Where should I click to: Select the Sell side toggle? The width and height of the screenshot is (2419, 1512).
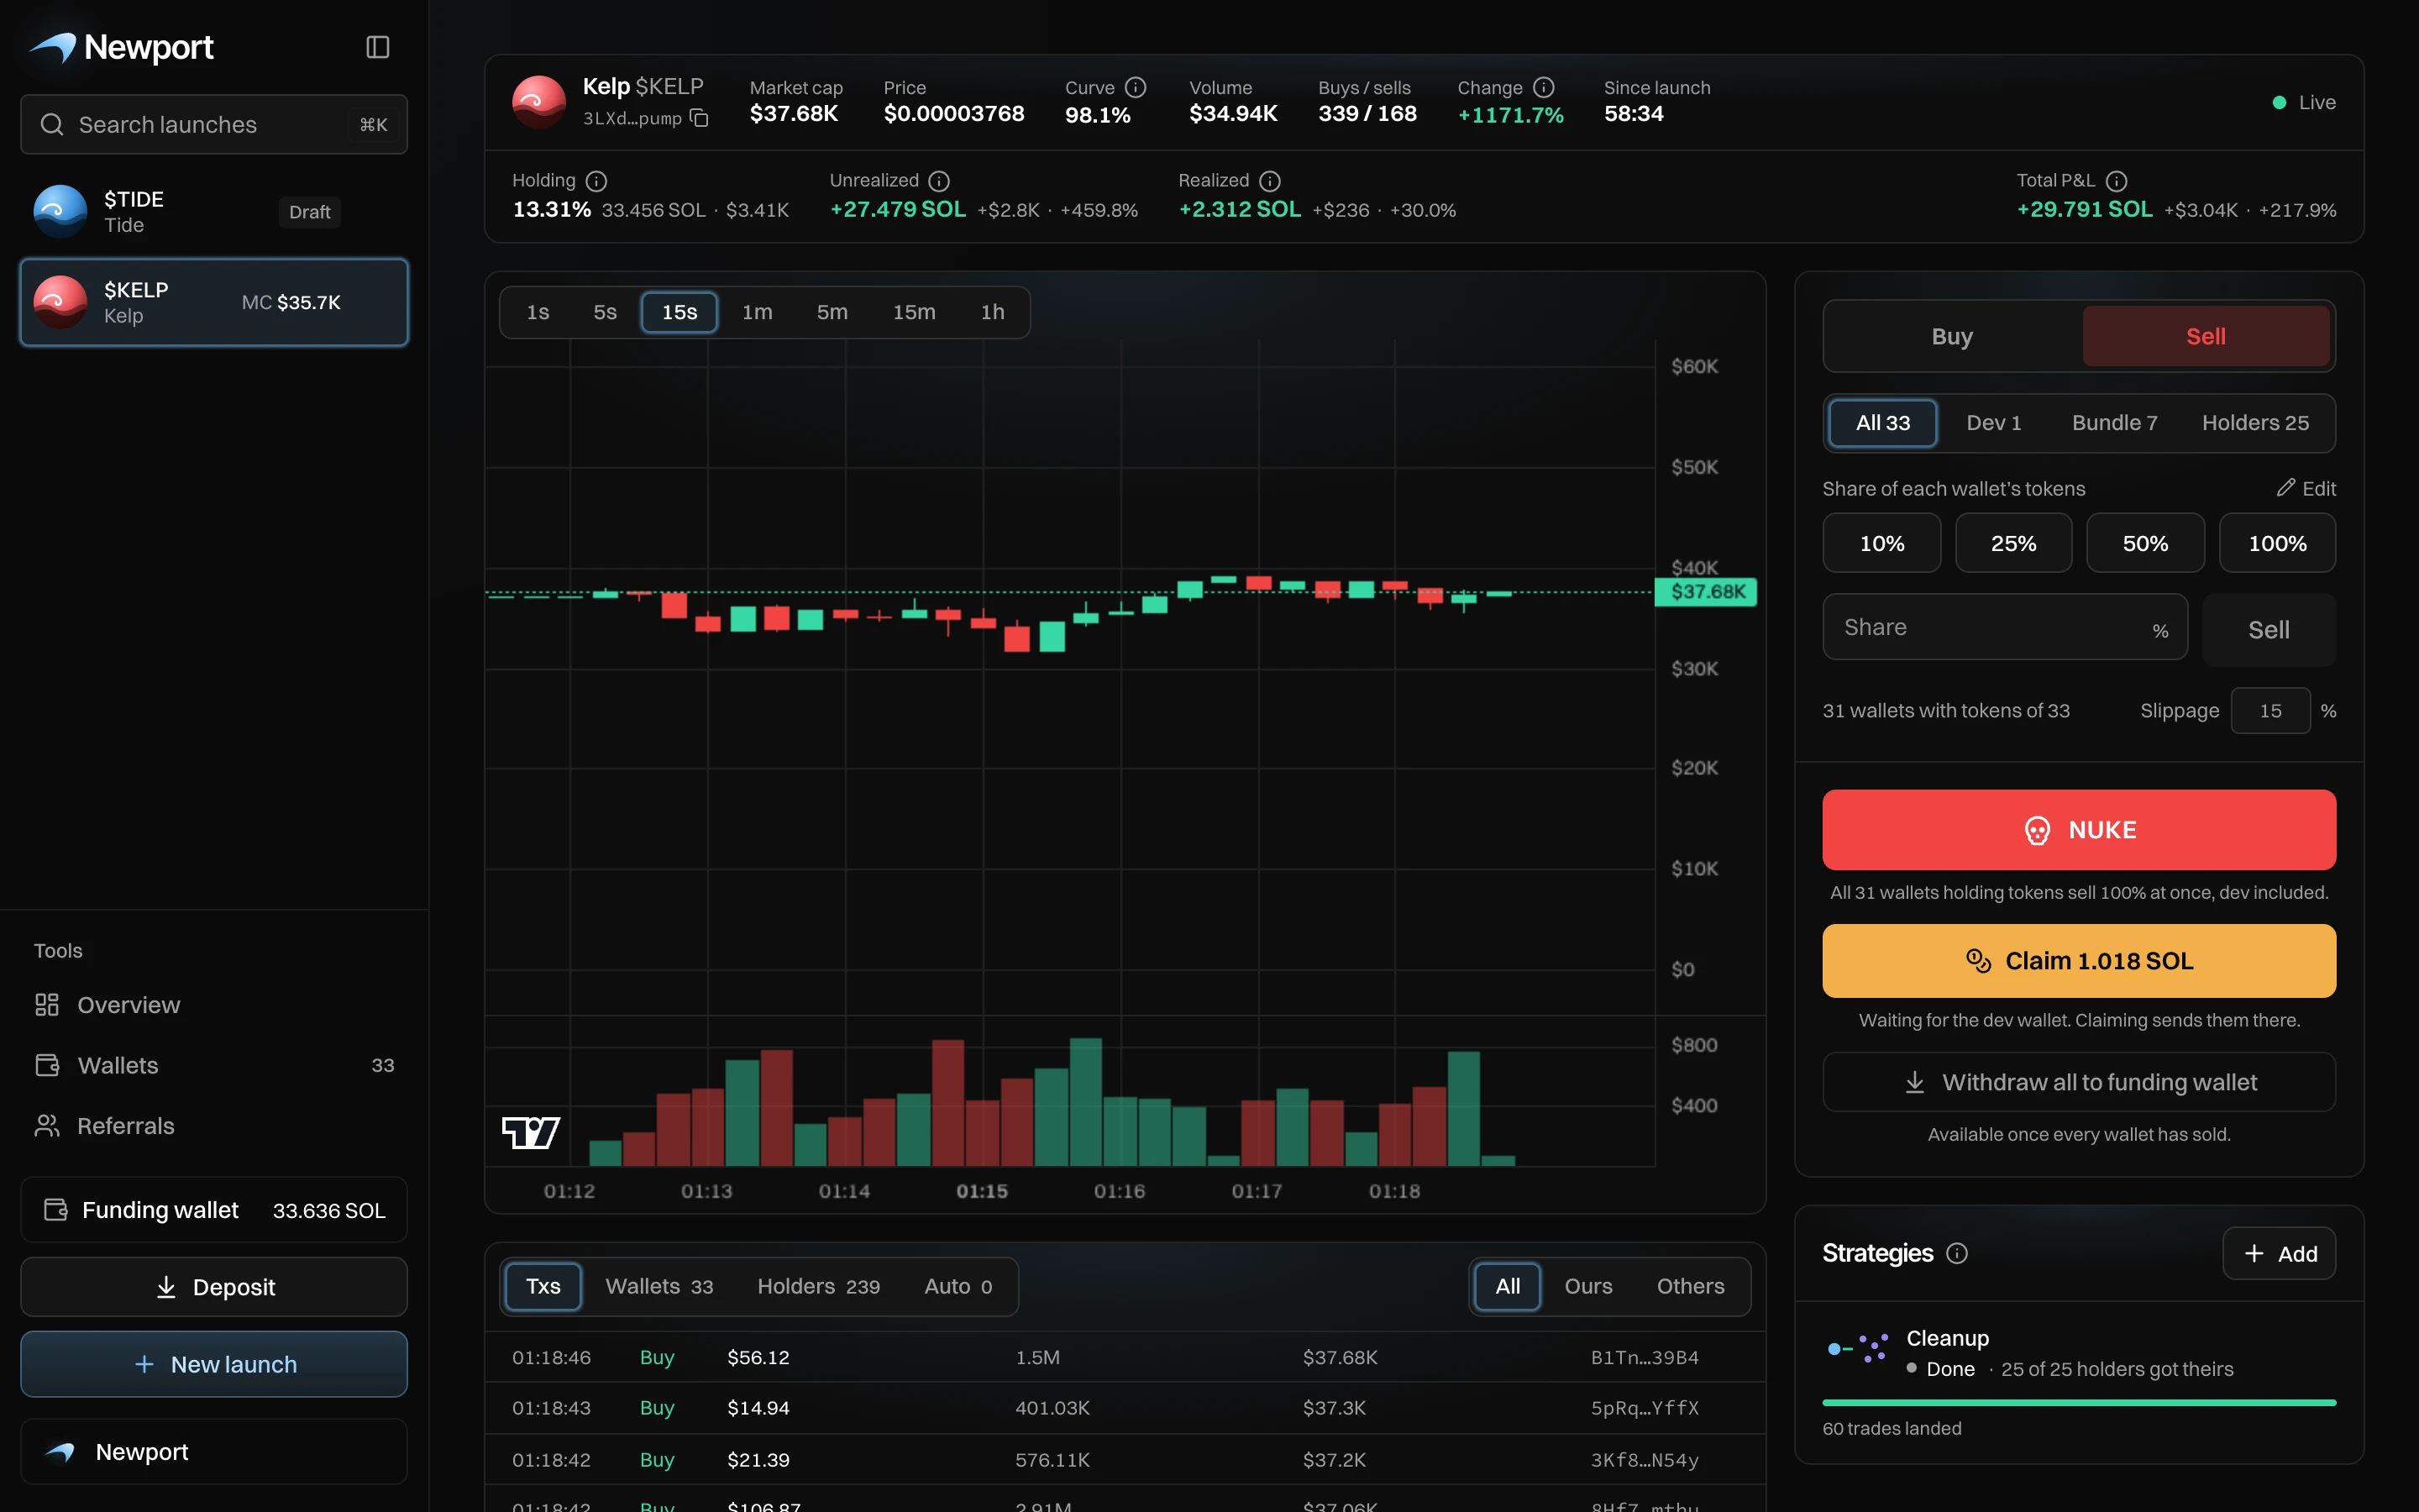point(2205,336)
